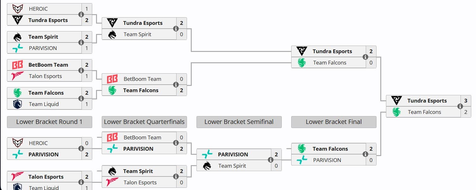Click the Team Falcons logo in Lower Bracket Final
The height and width of the screenshot is (190, 476).
[301, 148]
